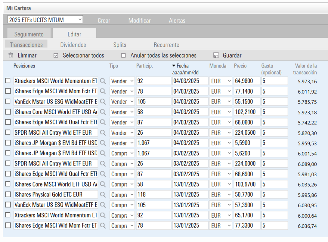Tick the checkbox for the iShares Edge Mom Fctr Vender row
Image resolution: width=328 pixels, height=242 pixels.
8,91
